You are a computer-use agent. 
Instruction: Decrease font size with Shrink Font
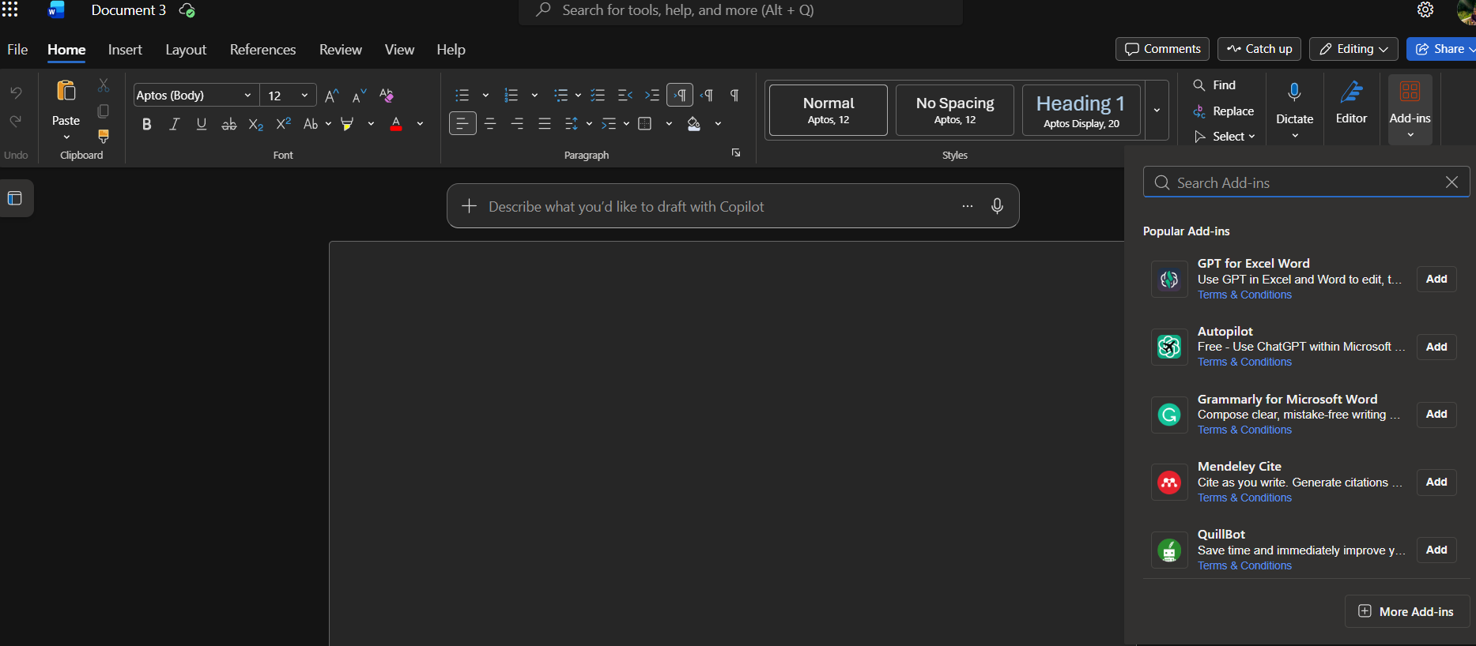pos(359,96)
